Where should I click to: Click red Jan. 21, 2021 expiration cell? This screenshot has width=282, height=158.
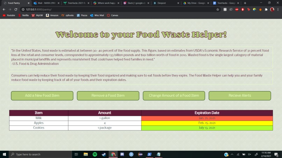coord(207,118)
